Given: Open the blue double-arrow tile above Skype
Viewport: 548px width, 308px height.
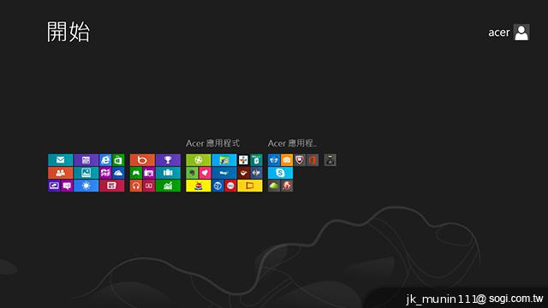Looking at the screenshot, I should pyautogui.click(x=274, y=160).
